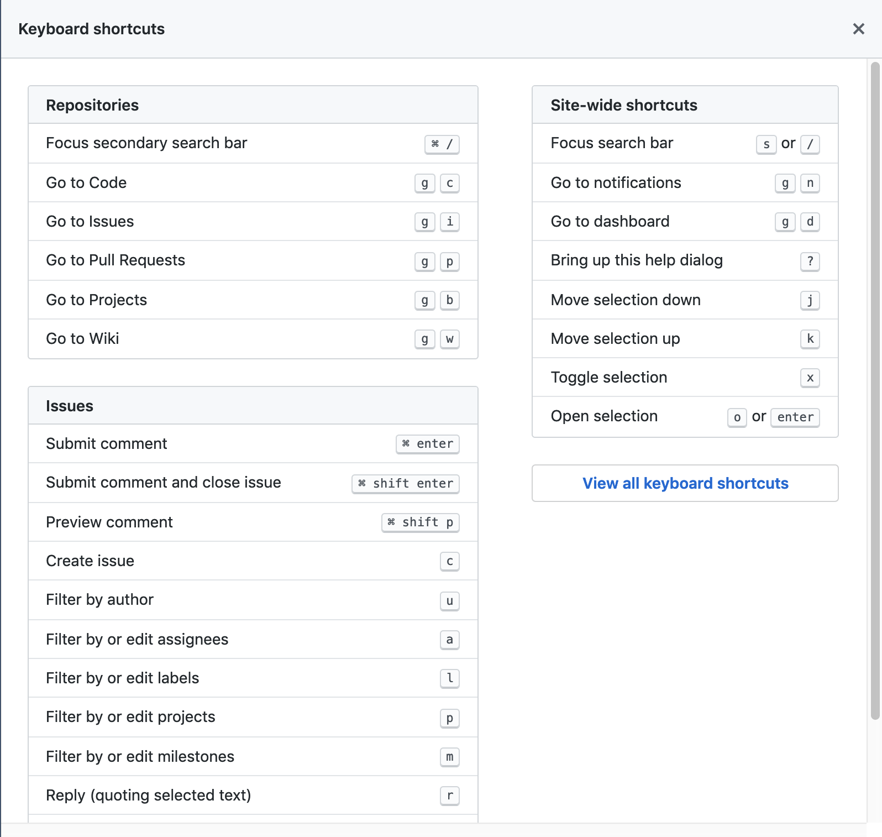Viewport: 882px width, 837px height.
Task: Close the Keyboard shortcuts dialog
Action: (x=858, y=29)
